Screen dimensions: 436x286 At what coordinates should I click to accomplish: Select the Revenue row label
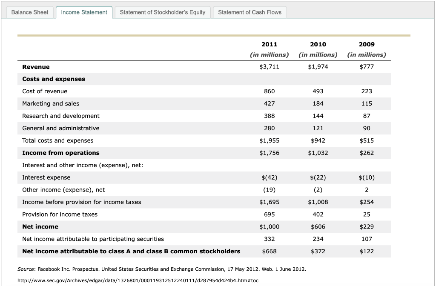pos(36,67)
